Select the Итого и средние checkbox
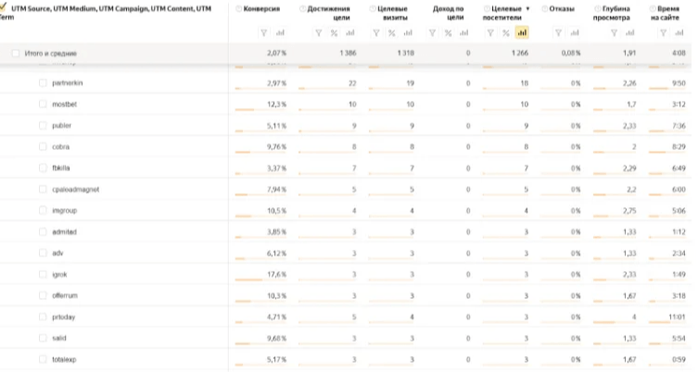698x372 pixels. (x=15, y=54)
